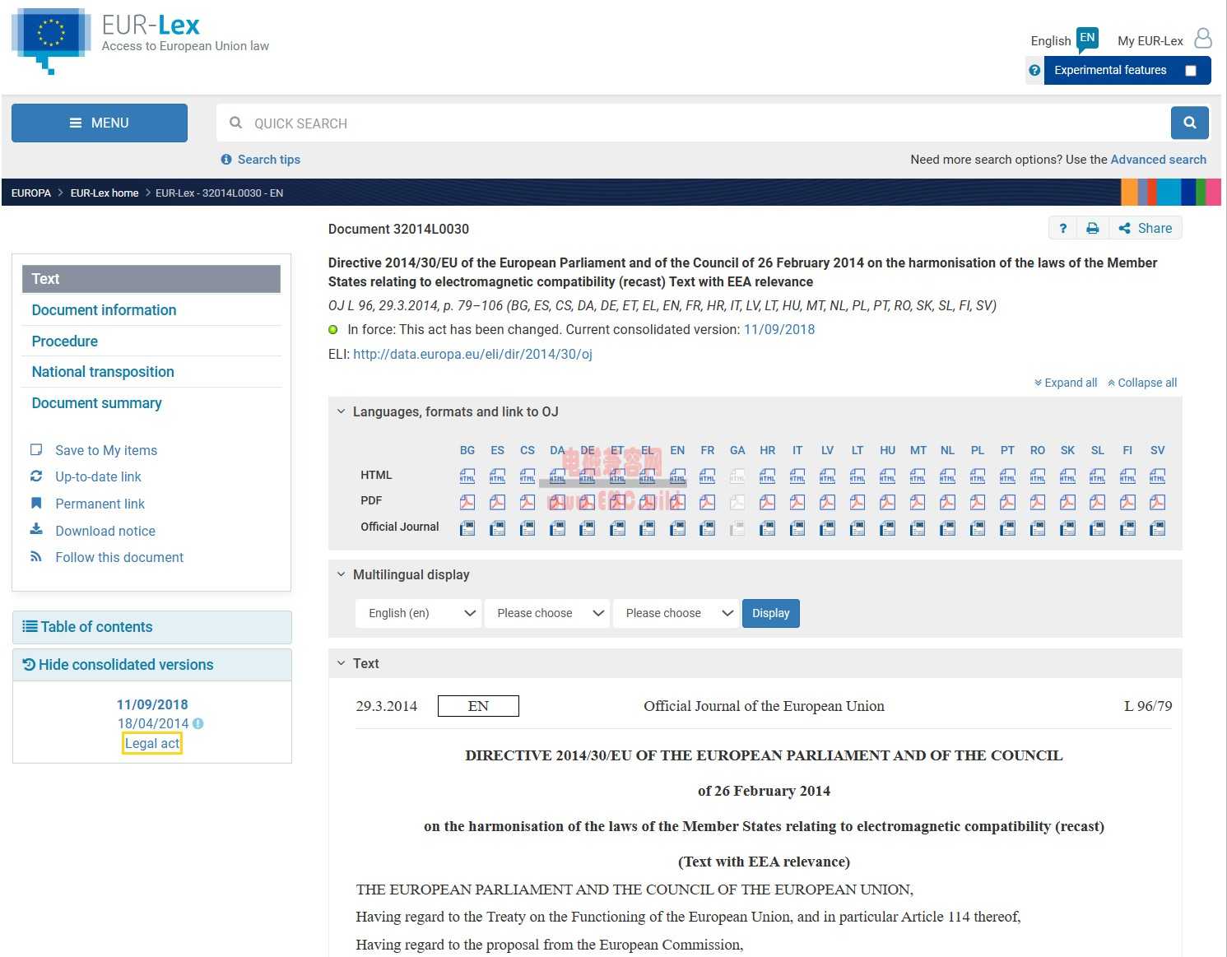Click Expand all
Screen dimensions: 1227x957
click(x=1066, y=383)
